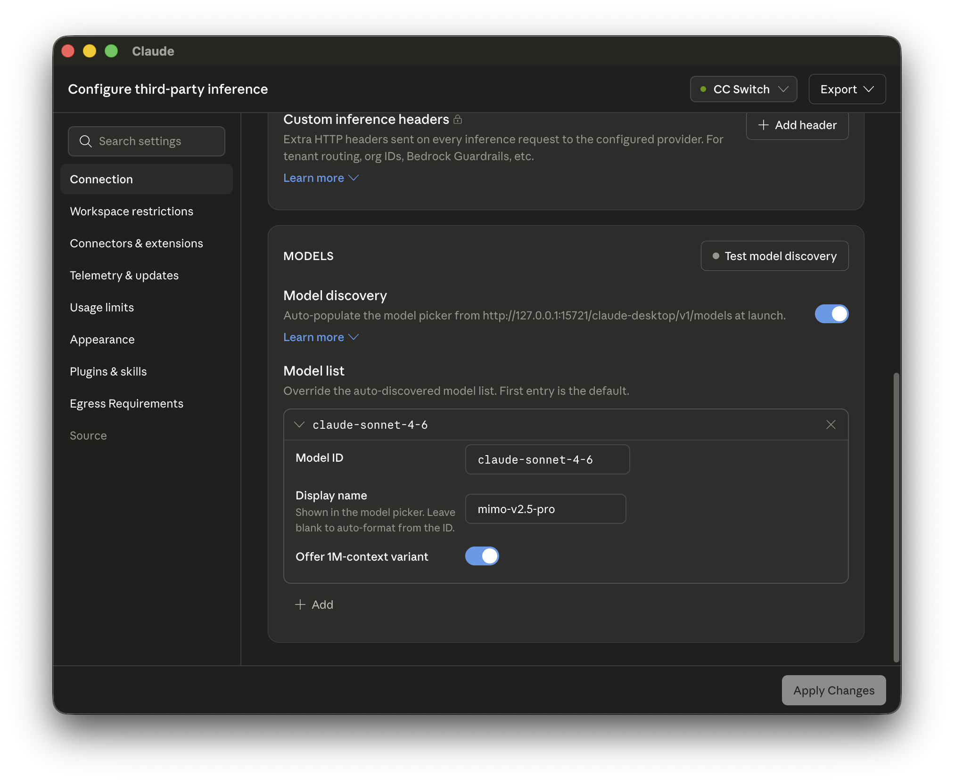Click the 'Custom inference headers' heading
The height and width of the screenshot is (784, 954).
pyautogui.click(x=366, y=119)
